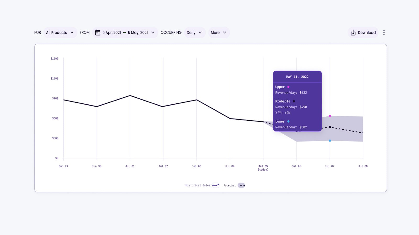419x235 pixels.
Task: Click the 5 May, 2021 end date
Action: (x=138, y=33)
